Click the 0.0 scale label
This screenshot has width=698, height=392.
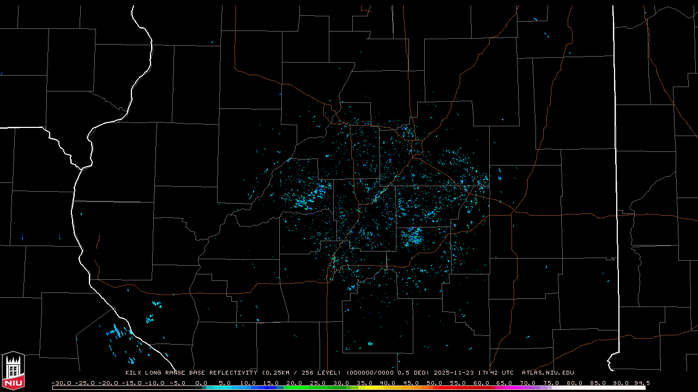(x=201, y=383)
